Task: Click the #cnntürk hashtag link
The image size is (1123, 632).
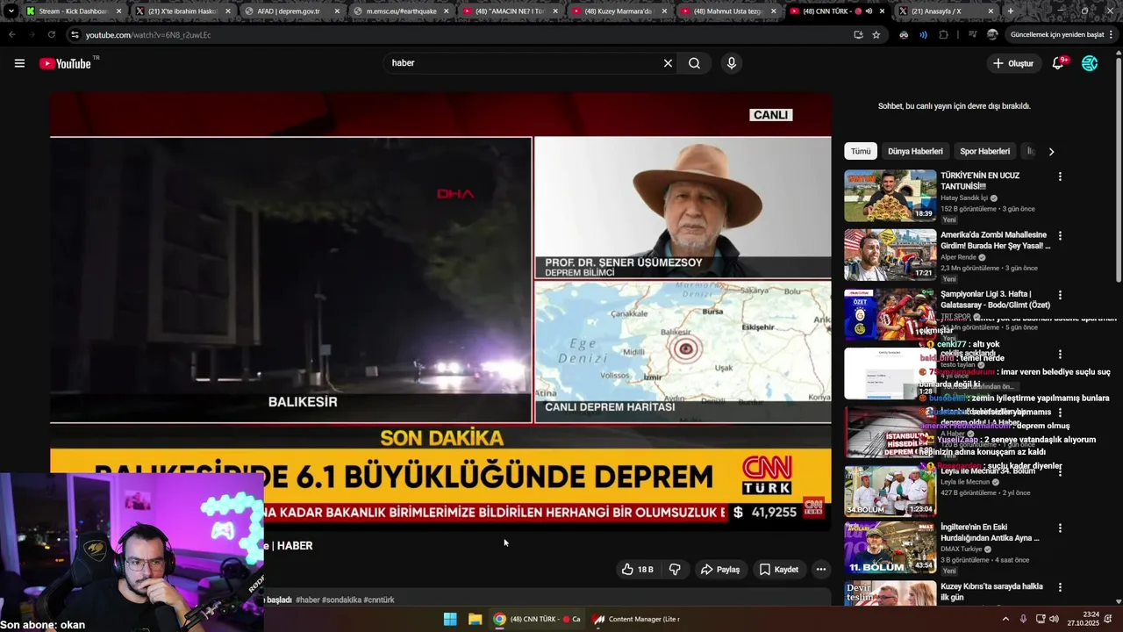Action: 379,600
